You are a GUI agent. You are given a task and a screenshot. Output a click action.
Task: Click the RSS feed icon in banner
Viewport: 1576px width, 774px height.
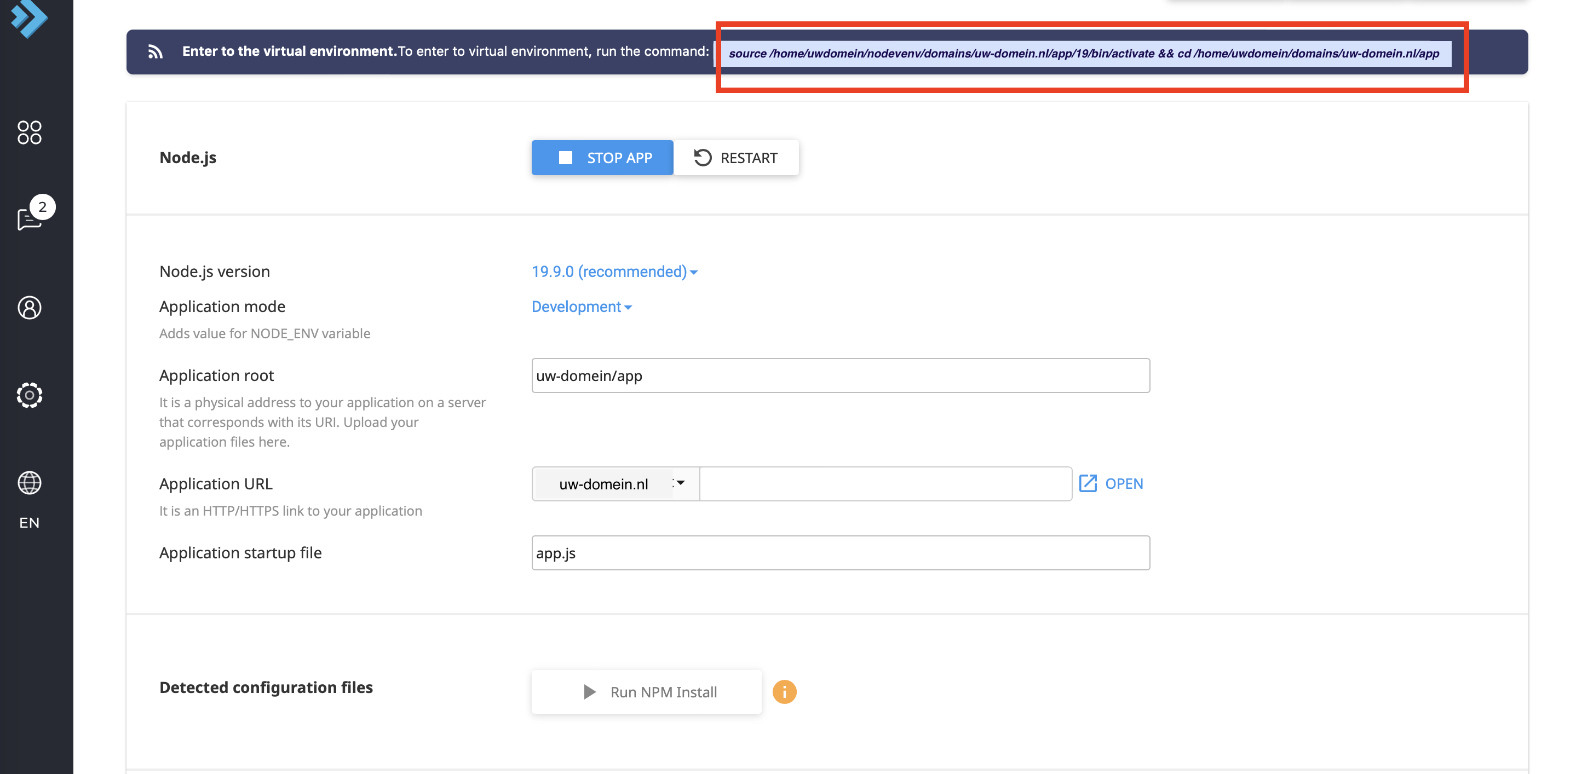pyautogui.click(x=156, y=52)
